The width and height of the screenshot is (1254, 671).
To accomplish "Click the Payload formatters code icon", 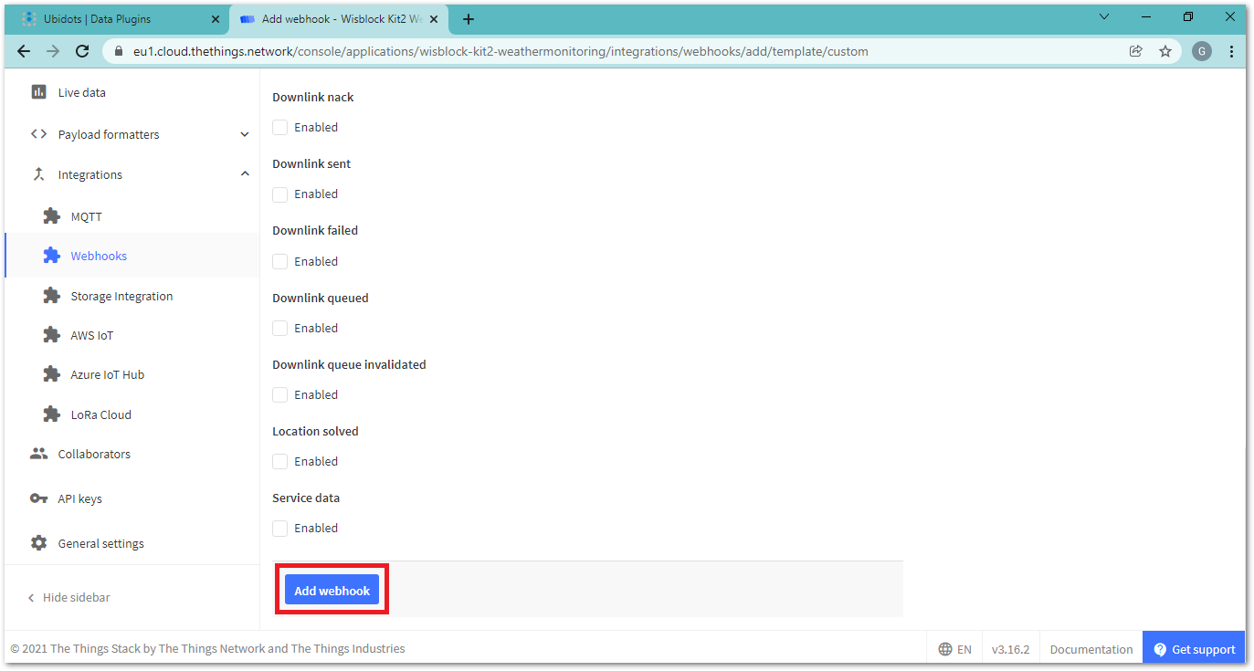I will 38,134.
